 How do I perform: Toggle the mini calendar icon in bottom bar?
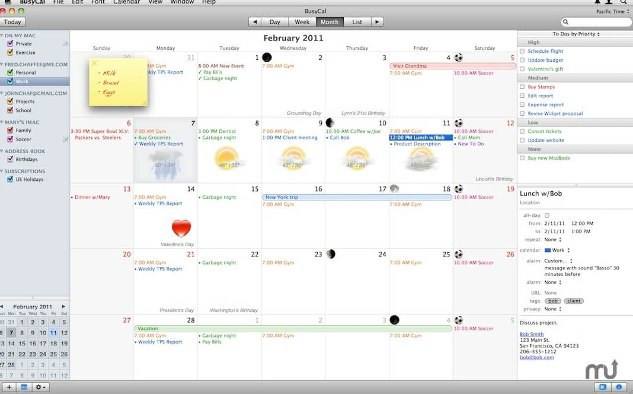click(x=24, y=387)
